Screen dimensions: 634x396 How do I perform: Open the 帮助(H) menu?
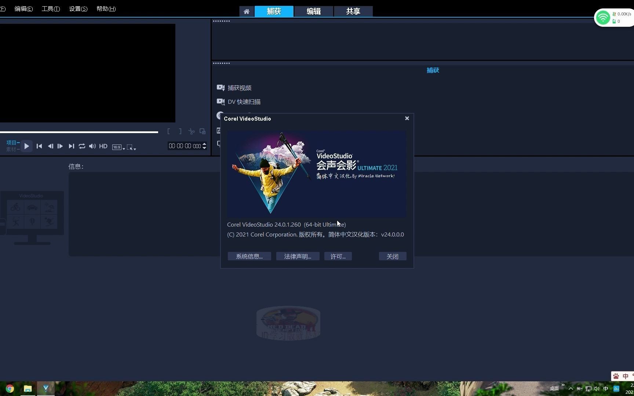click(x=106, y=9)
